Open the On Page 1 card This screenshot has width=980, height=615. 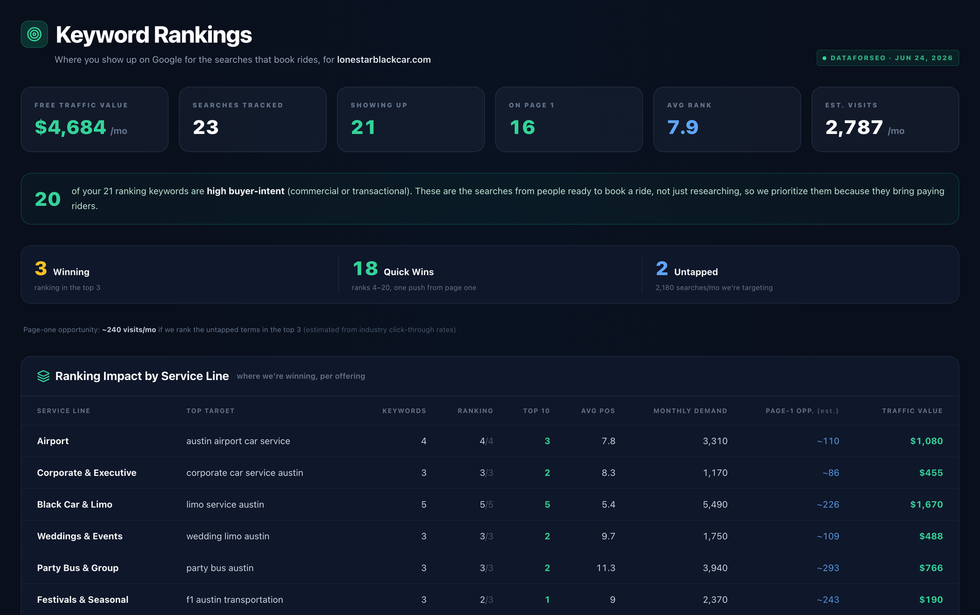click(x=569, y=119)
